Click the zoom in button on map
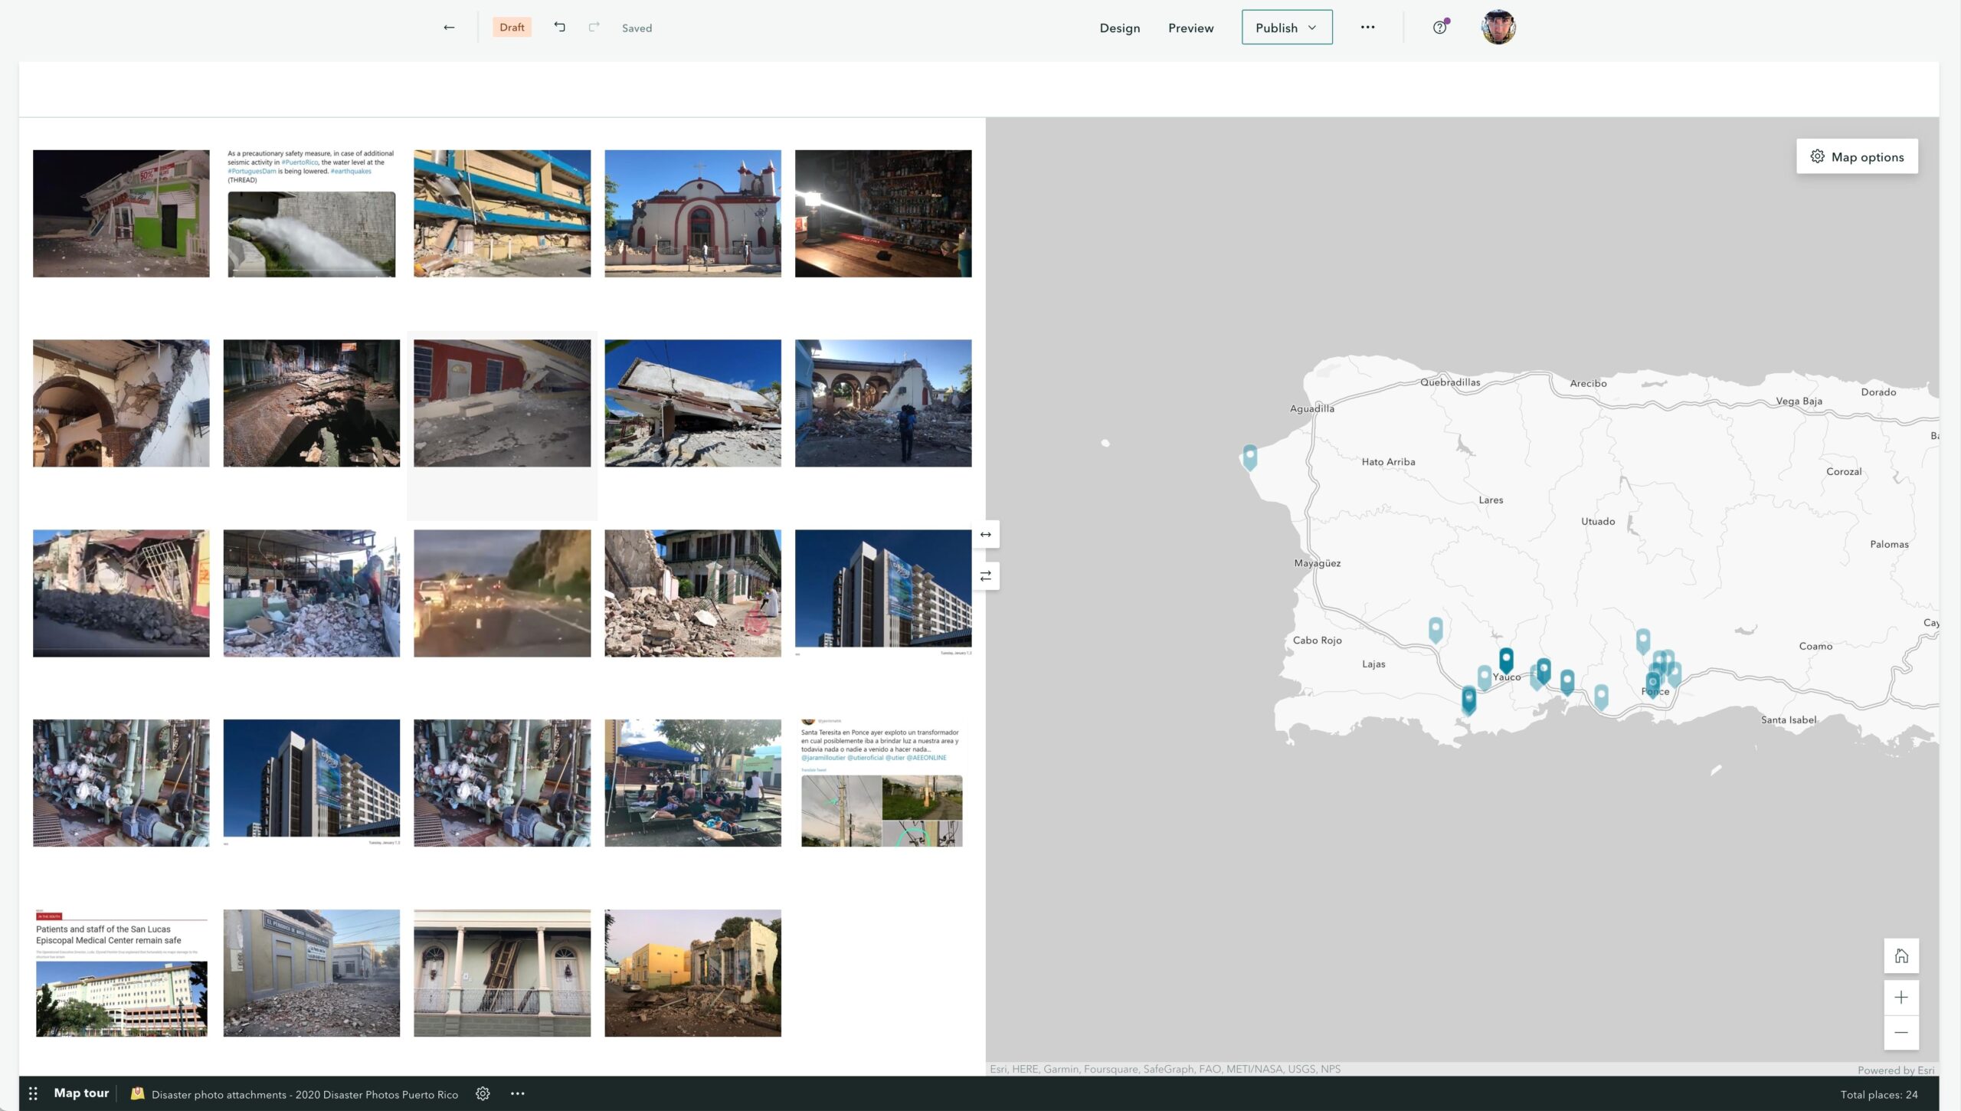Viewport: 1961px width, 1111px height. coord(1900,997)
